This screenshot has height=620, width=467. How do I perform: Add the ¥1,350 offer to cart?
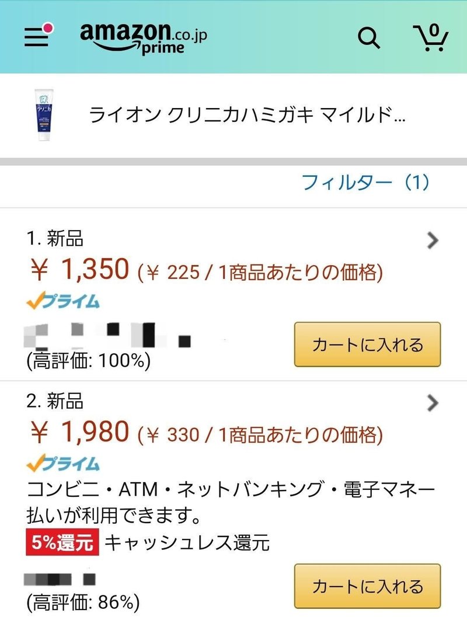coord(367,344)
